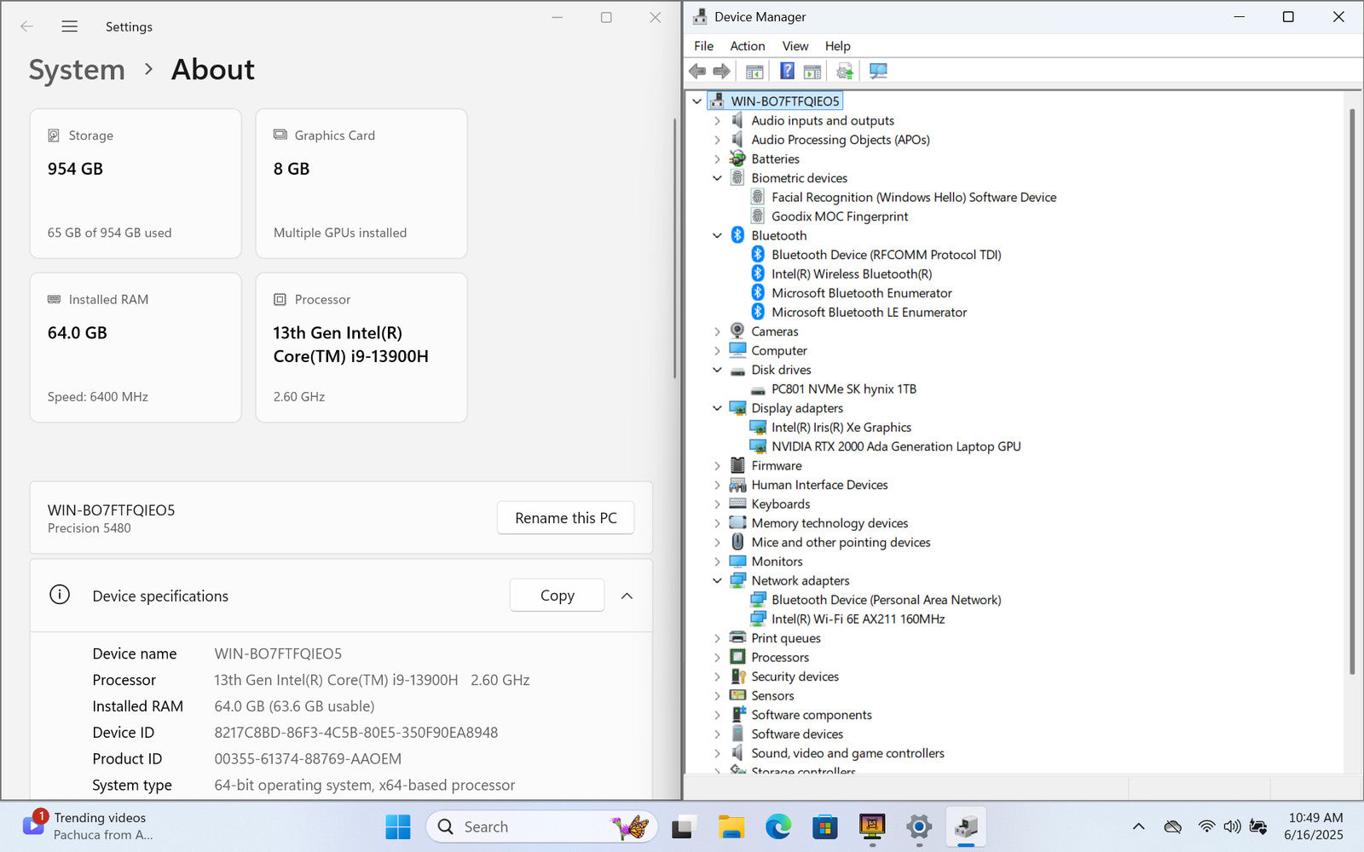Click Show/Hide Action Pane toolbar icon

[812, 71]
